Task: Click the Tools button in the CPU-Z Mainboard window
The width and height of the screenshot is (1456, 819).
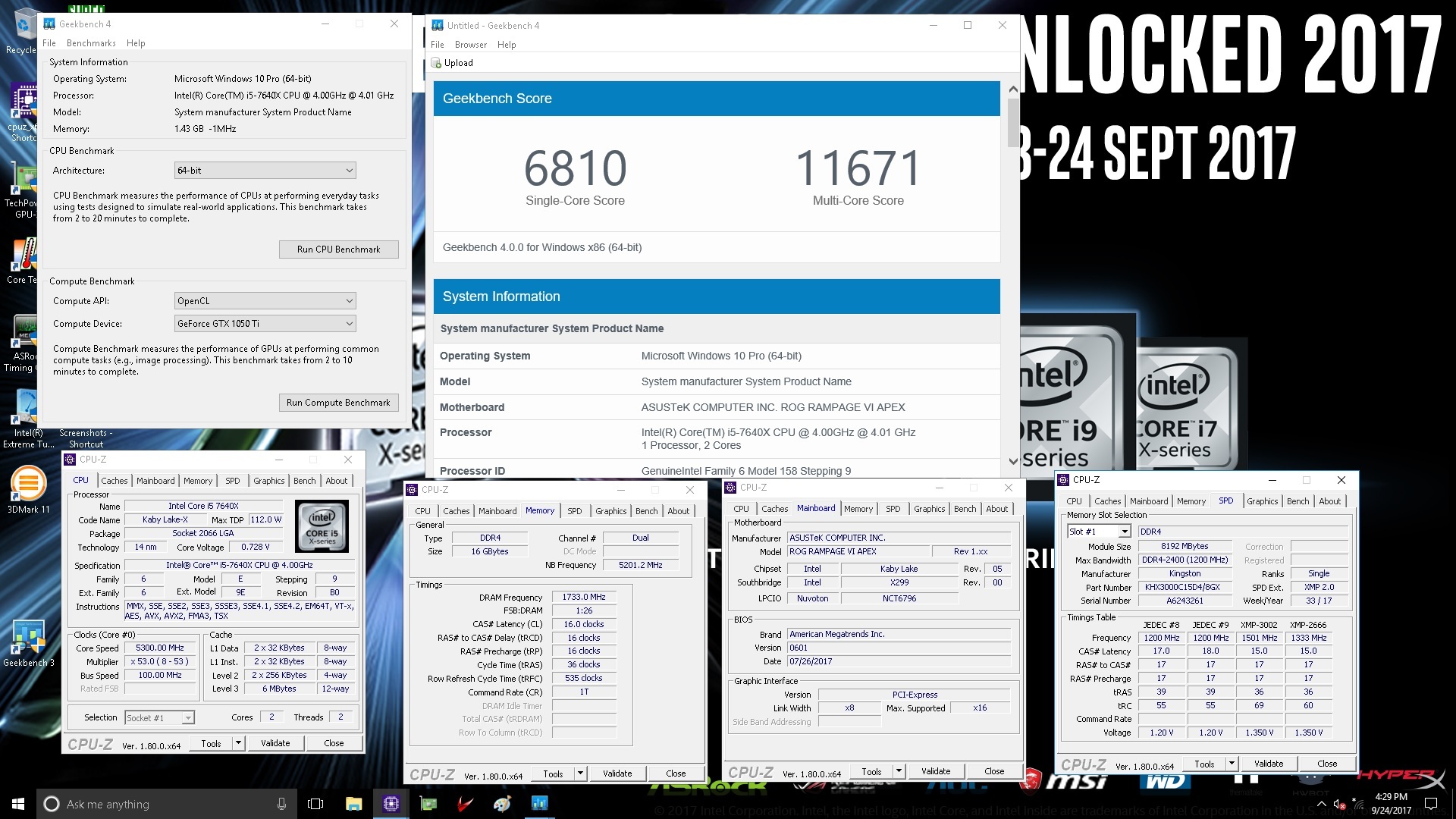Action: point(871,771)
